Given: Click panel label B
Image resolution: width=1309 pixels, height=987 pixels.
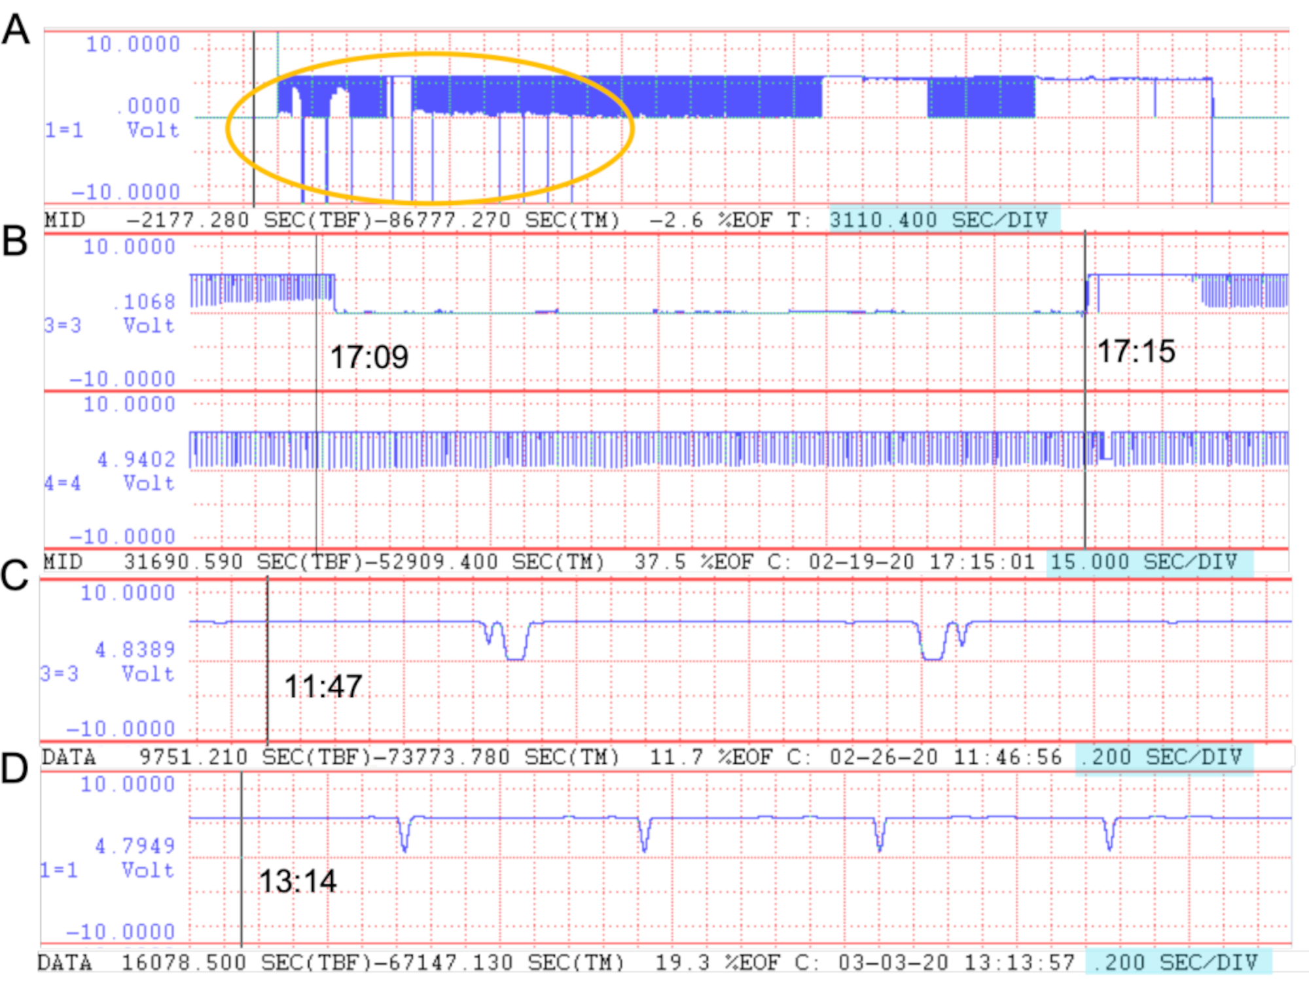Looking at the screenshot, I should point(14,241).
